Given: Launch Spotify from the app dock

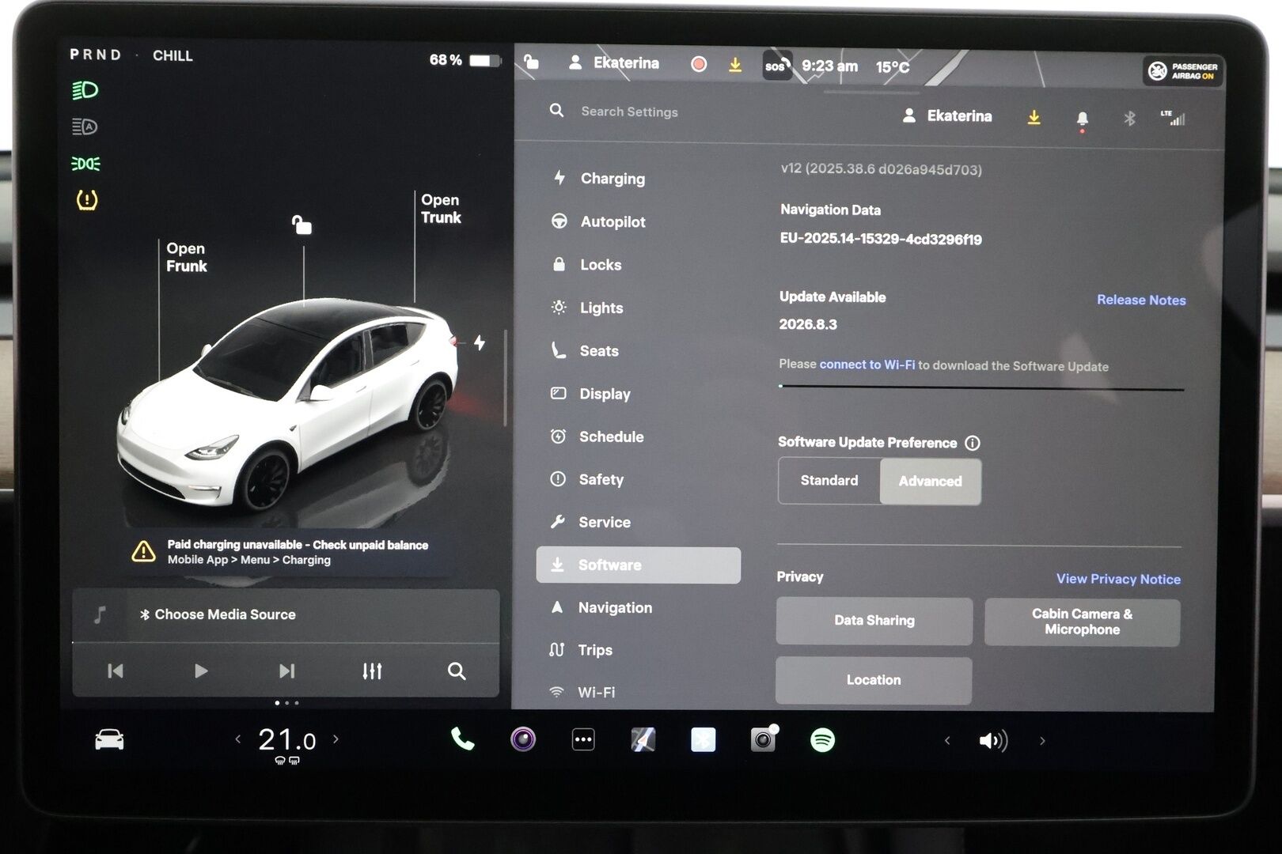Looking at the screenshot, I should point(823,739).
